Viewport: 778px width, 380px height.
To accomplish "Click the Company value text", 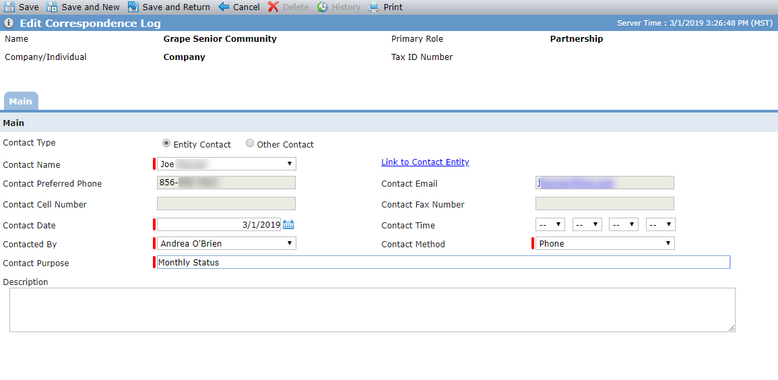I will tap(184, 57).
